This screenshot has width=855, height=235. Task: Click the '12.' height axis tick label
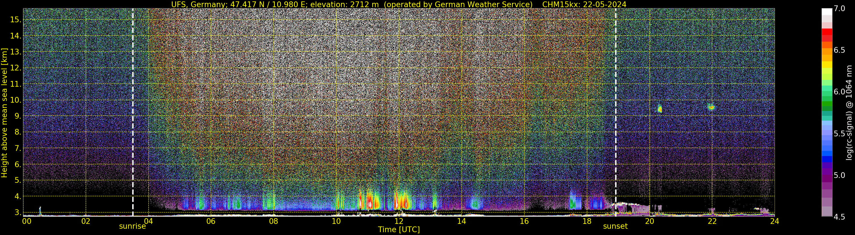15,68
